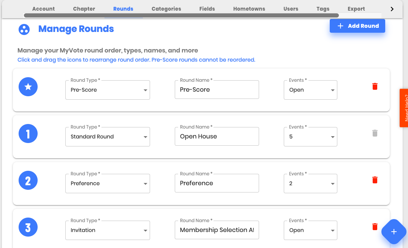
Task: Click the horizontal tab scrollbar
Action: (x=181, y=15)
